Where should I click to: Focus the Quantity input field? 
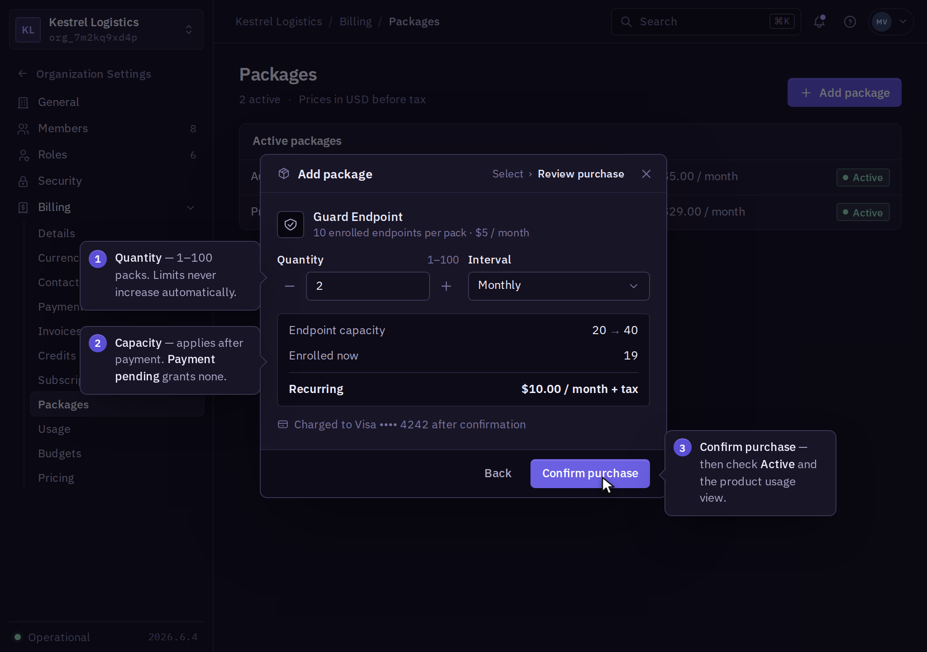(x=368, y=286)
